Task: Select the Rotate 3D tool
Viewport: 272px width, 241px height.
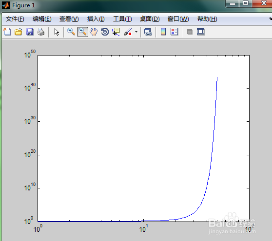Action: 105,32
